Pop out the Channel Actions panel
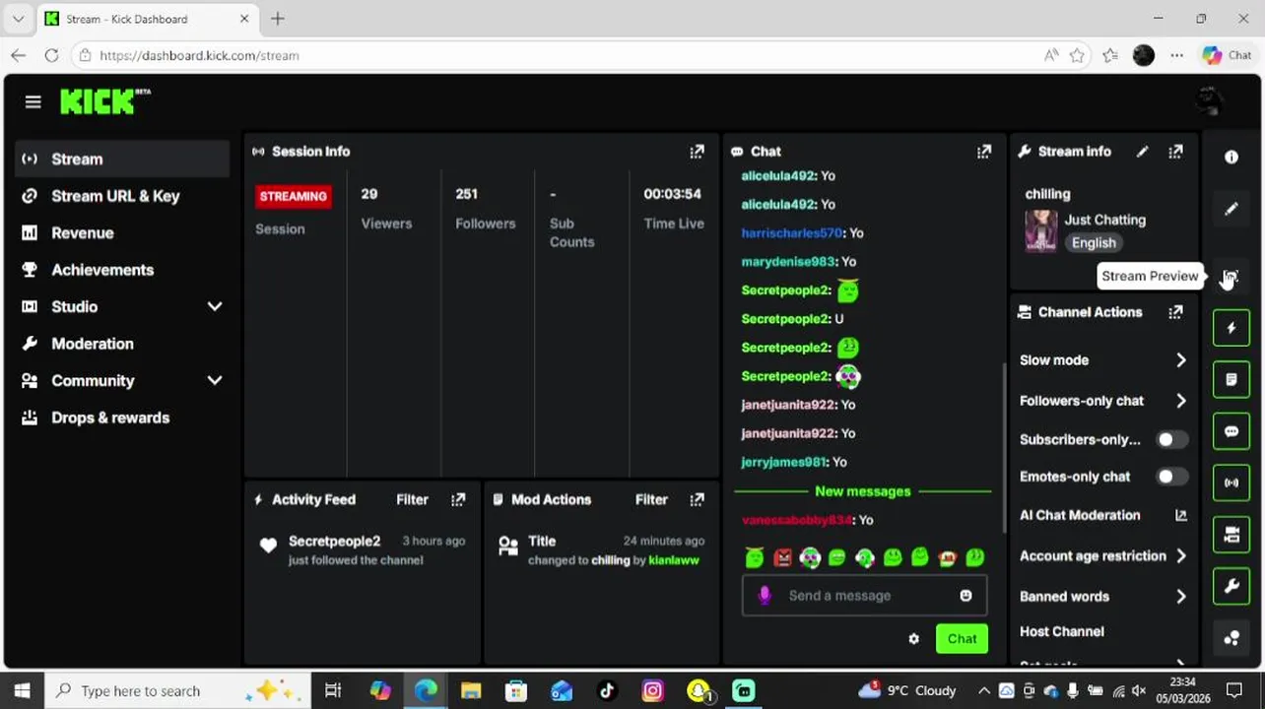 [1175, 312]
